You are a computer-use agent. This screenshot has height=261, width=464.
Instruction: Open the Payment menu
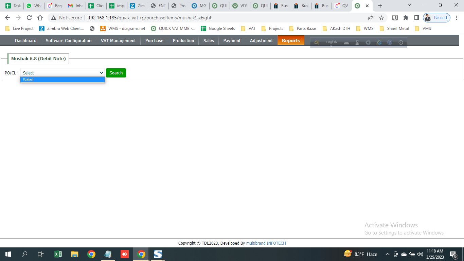[232, 40]
